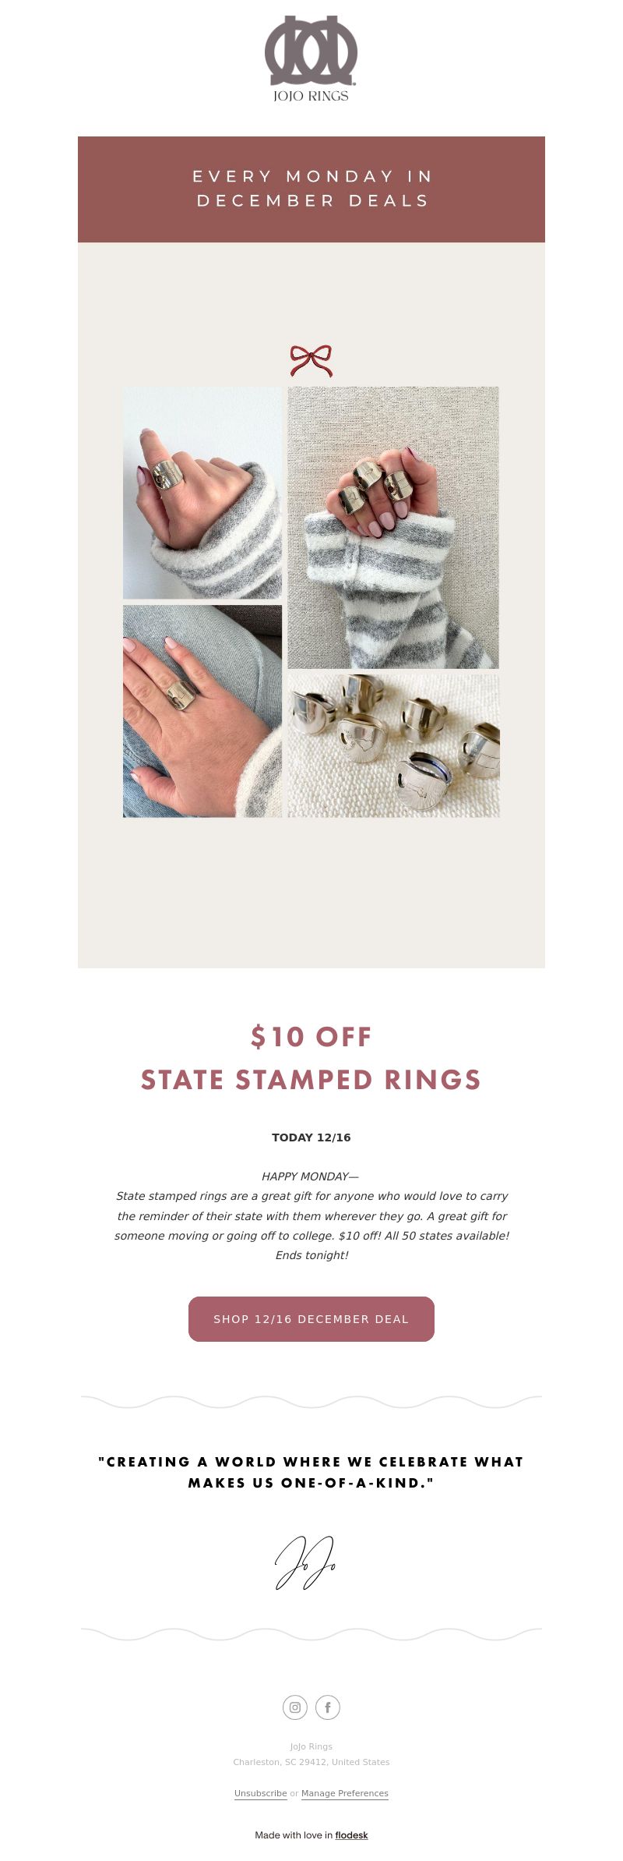Click the Shop 12/16 December Deal button
623x1861 pixels.
311,1319
